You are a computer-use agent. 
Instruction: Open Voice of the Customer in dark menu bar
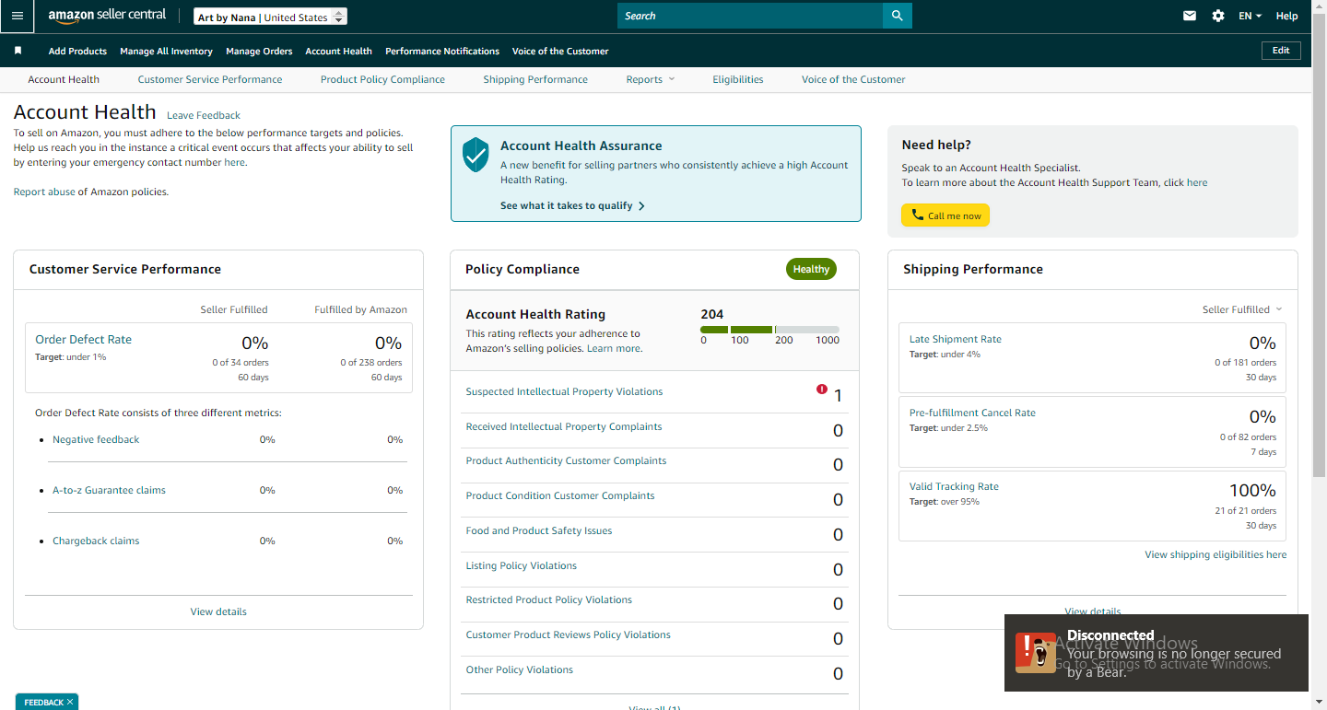point(560,51)
